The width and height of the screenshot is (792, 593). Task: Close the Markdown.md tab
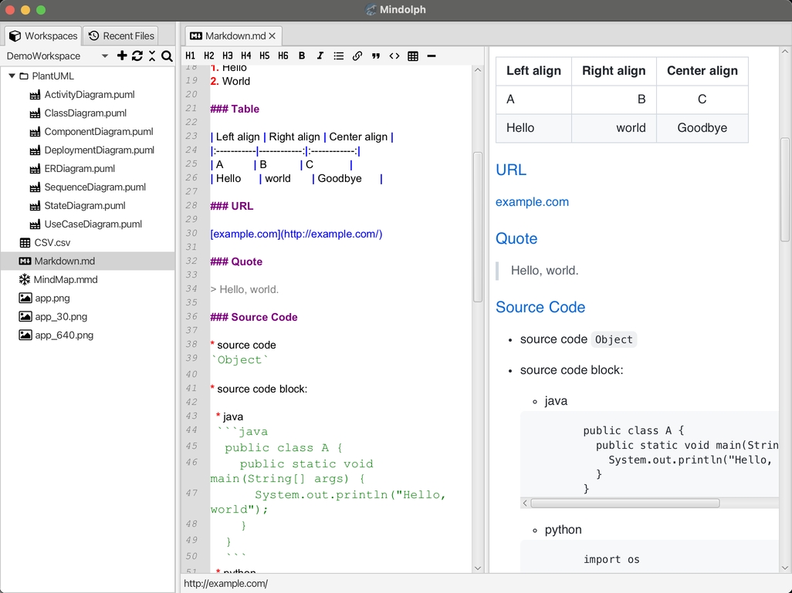(272, 35)
